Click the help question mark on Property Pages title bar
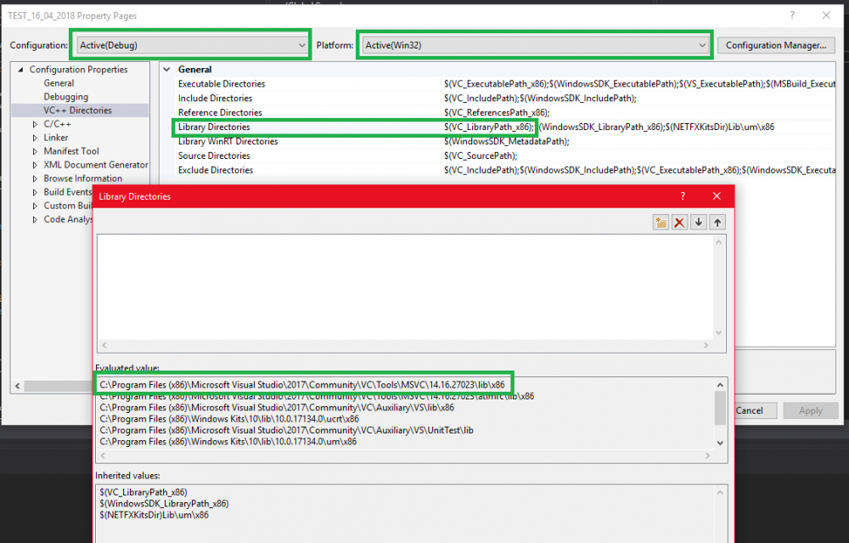Screen dimensions: 849x543 pos(791,15)
